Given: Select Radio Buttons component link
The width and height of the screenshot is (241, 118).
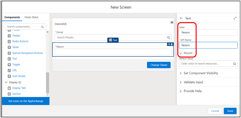Looking at the screenshot, I should pyautogui.click(x=20, y=42).
